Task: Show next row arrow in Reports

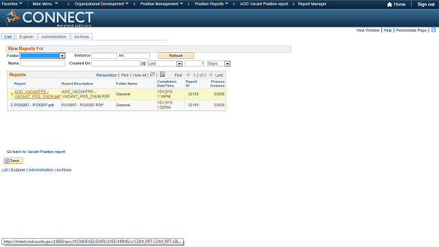Action: 211,75
